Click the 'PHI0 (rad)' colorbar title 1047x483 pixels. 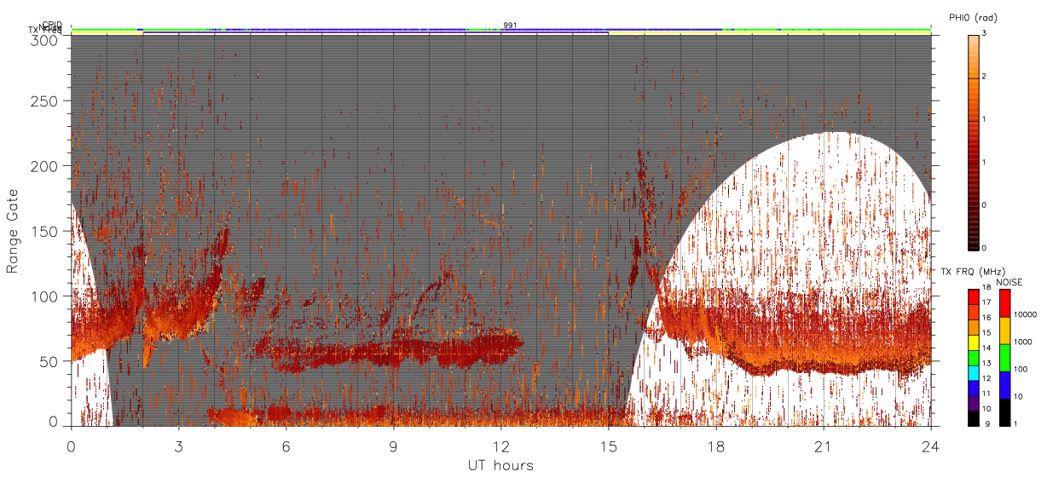pyautogui.click(x=973, y=18)
